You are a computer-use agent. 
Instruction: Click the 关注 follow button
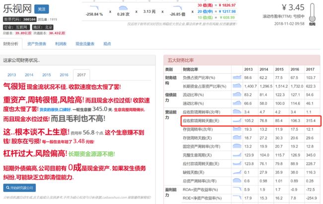[x=42, y=9]
